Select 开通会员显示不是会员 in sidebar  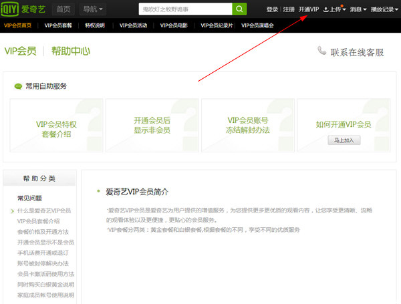pos(45,243)
